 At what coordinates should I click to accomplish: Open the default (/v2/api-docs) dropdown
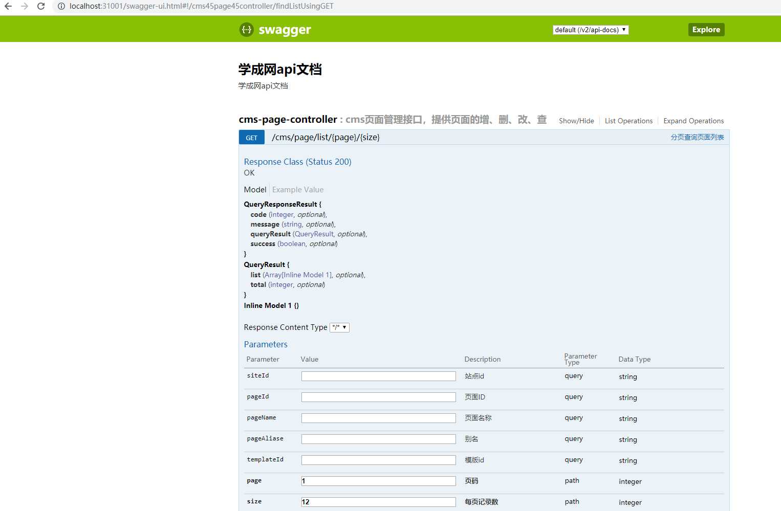pyautogui.click(x=591, y=30)
